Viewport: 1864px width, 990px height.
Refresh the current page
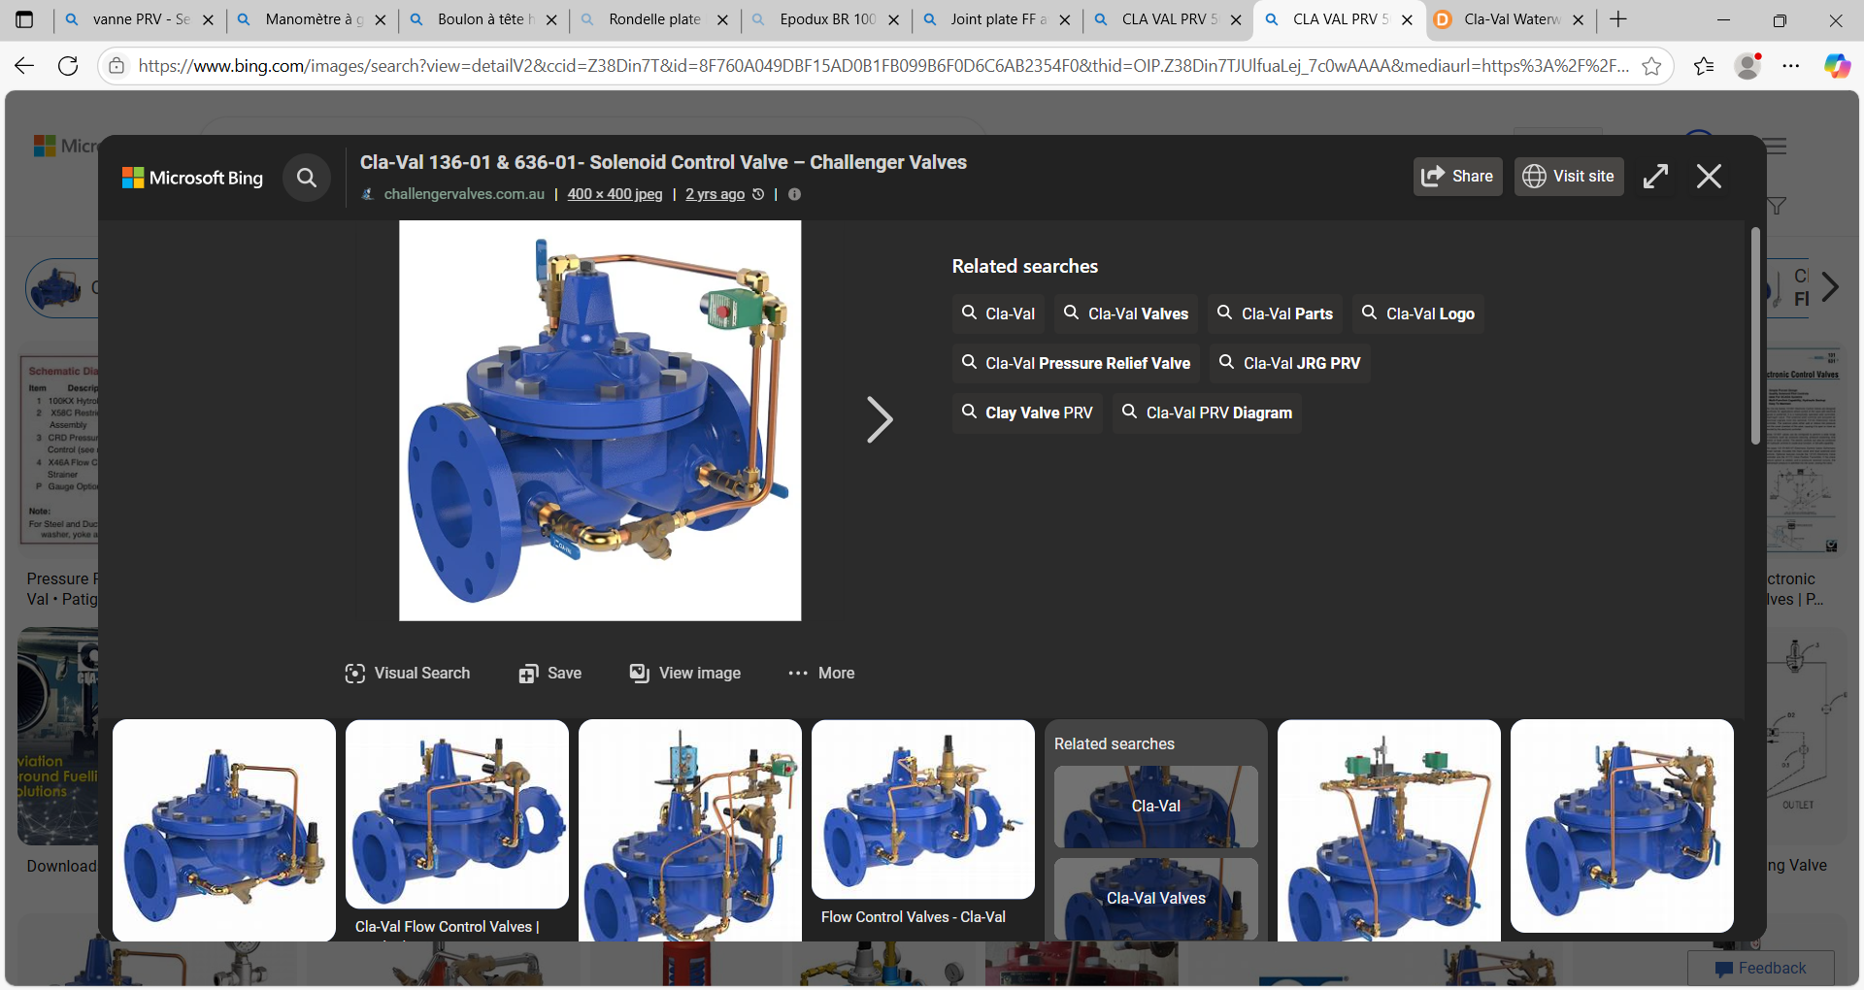pyautogui.click(x=68, y=66)
